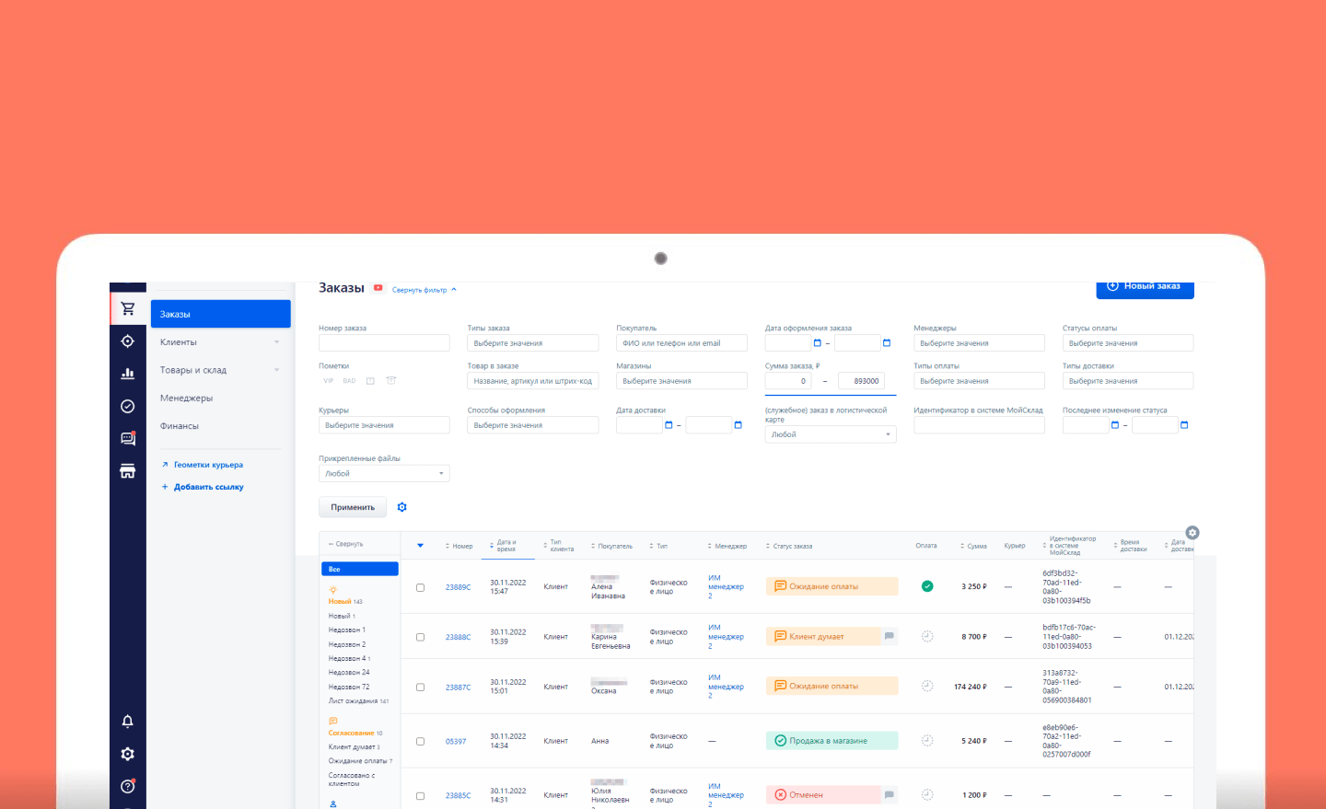Open the help question mark sidebar icon
The width and height of the screenshot is (1326, 809).
pos(128,786)
